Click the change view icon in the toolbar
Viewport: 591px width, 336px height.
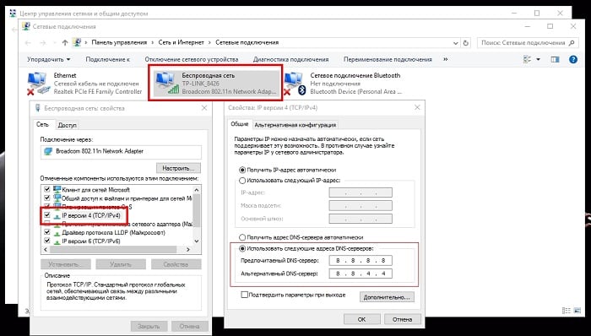(x=528, y=59)
